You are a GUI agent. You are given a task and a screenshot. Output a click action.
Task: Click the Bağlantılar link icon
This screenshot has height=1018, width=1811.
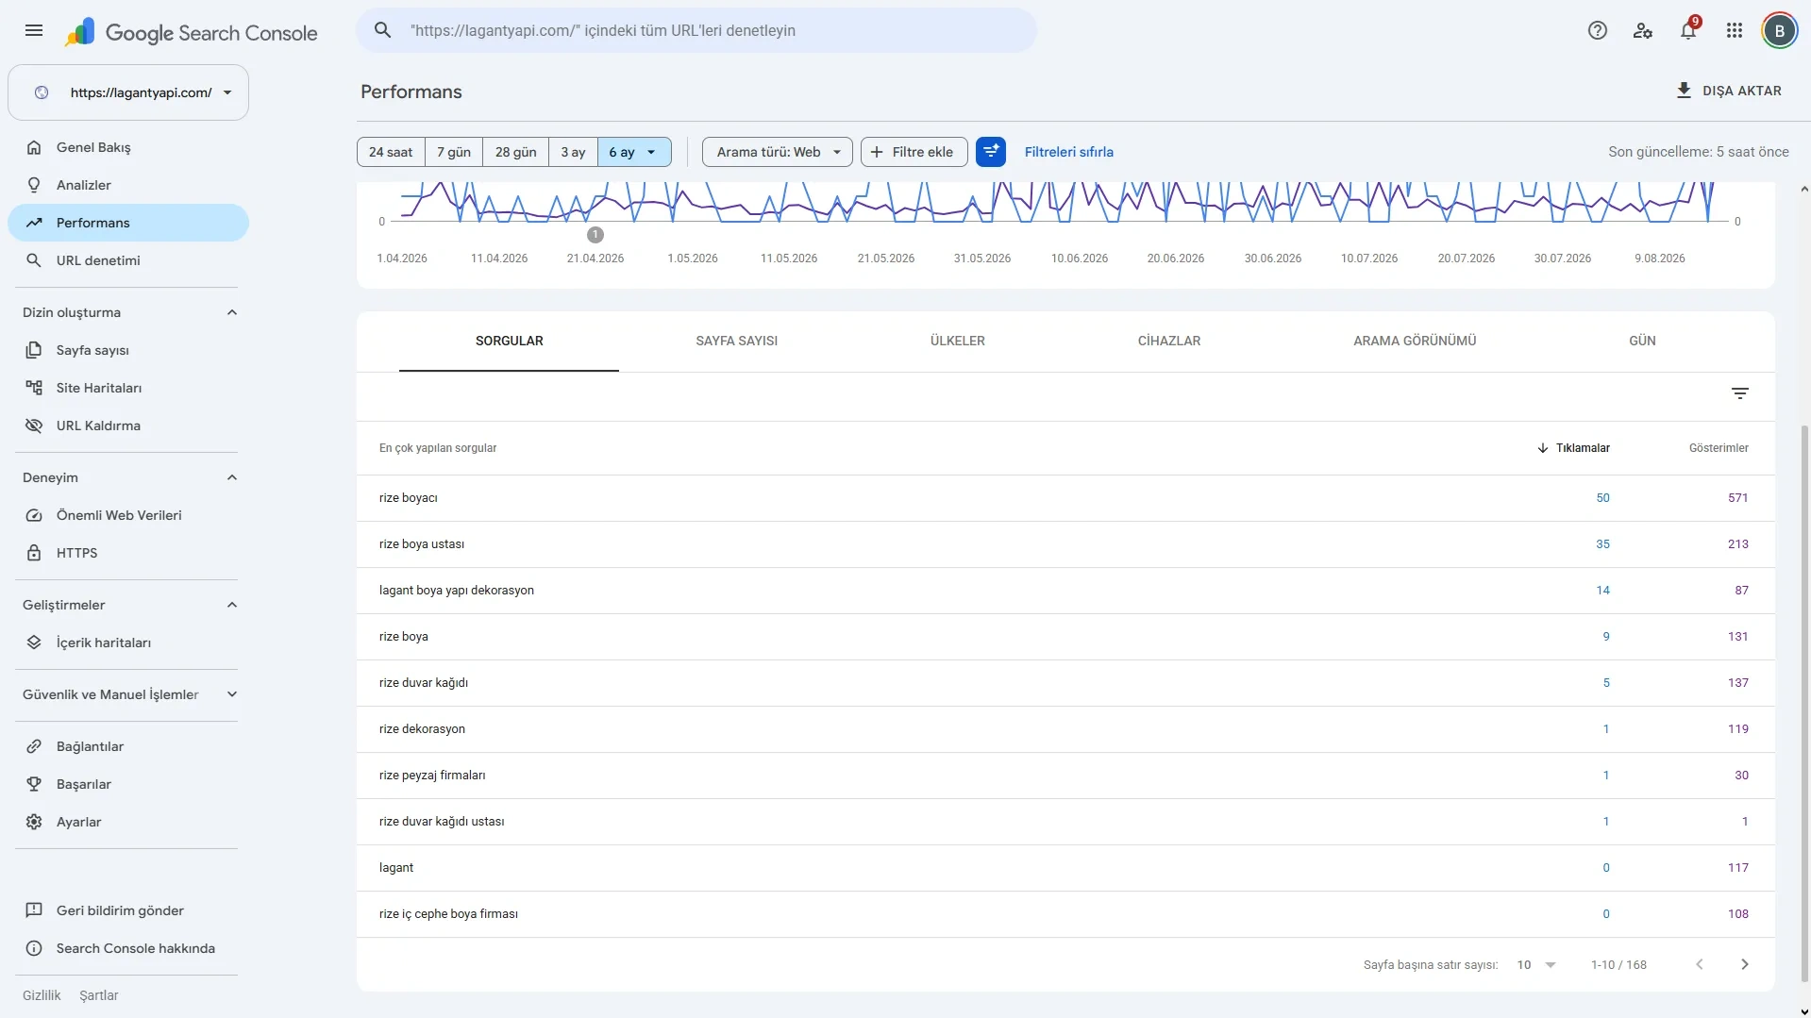(x=34, y=746)
